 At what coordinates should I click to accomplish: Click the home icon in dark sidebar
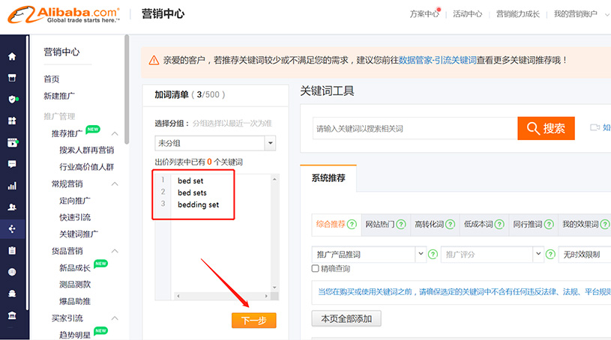pos(12,56)
